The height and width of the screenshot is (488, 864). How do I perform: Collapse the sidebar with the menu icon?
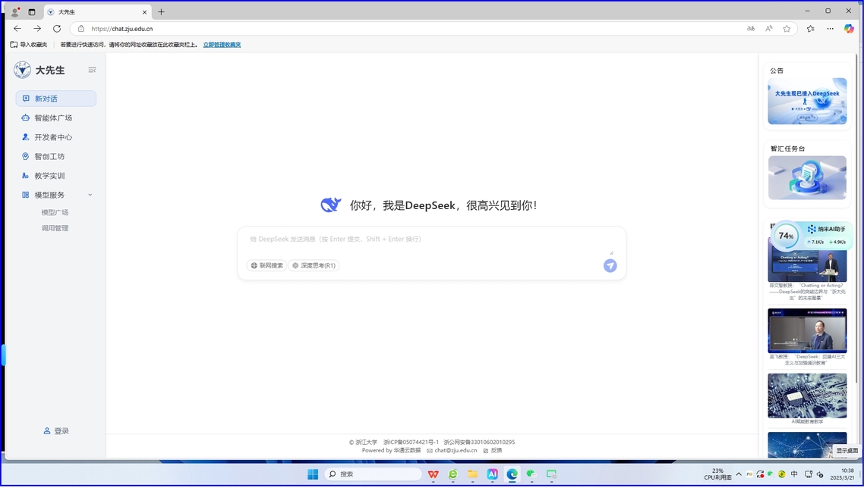(x=92, y=70)
